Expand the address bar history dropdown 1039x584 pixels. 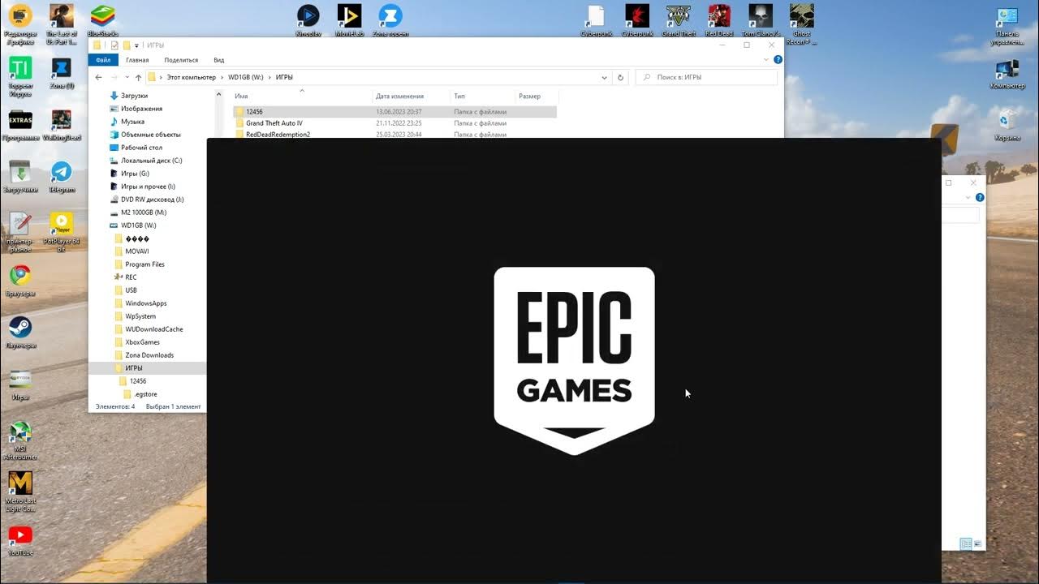coord(604,78)
